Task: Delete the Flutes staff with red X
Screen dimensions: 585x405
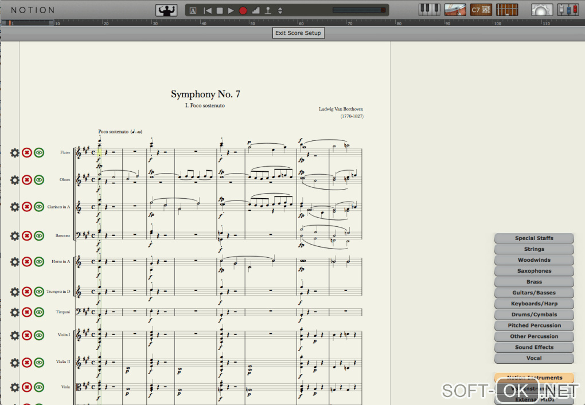Action: (27, 153)
